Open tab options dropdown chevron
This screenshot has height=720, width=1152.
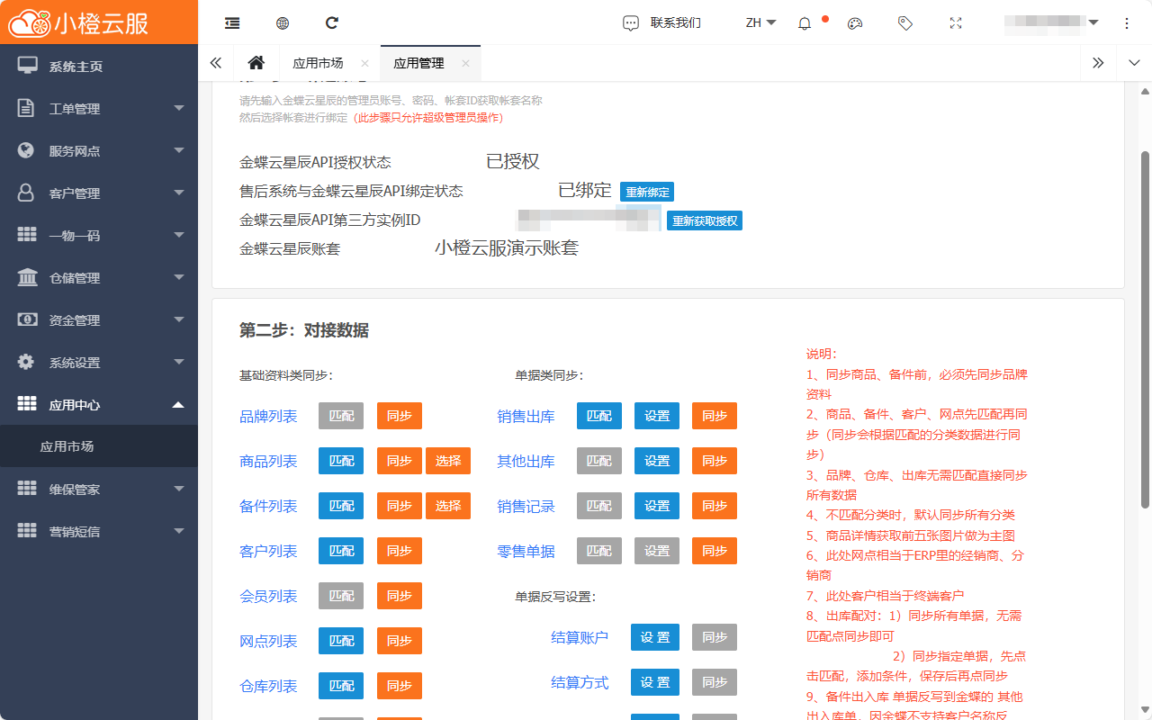pos(1134,63)
